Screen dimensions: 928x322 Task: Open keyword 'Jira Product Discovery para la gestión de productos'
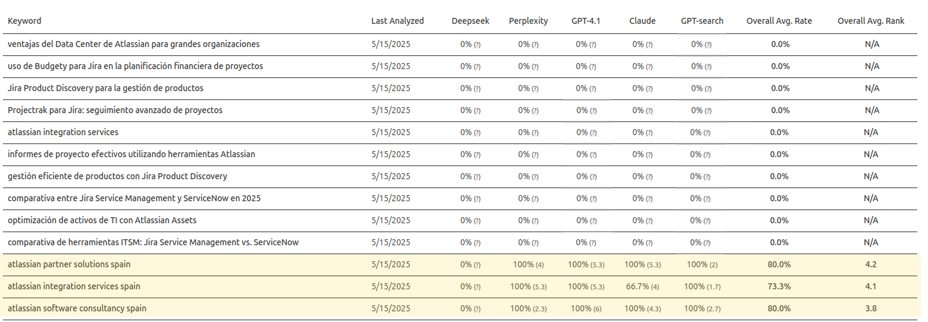tap(105, 88)
